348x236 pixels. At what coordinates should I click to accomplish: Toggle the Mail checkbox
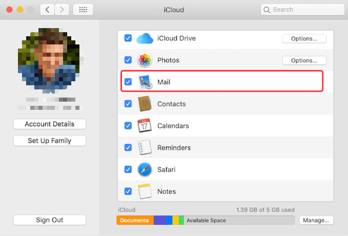(128, 82)
